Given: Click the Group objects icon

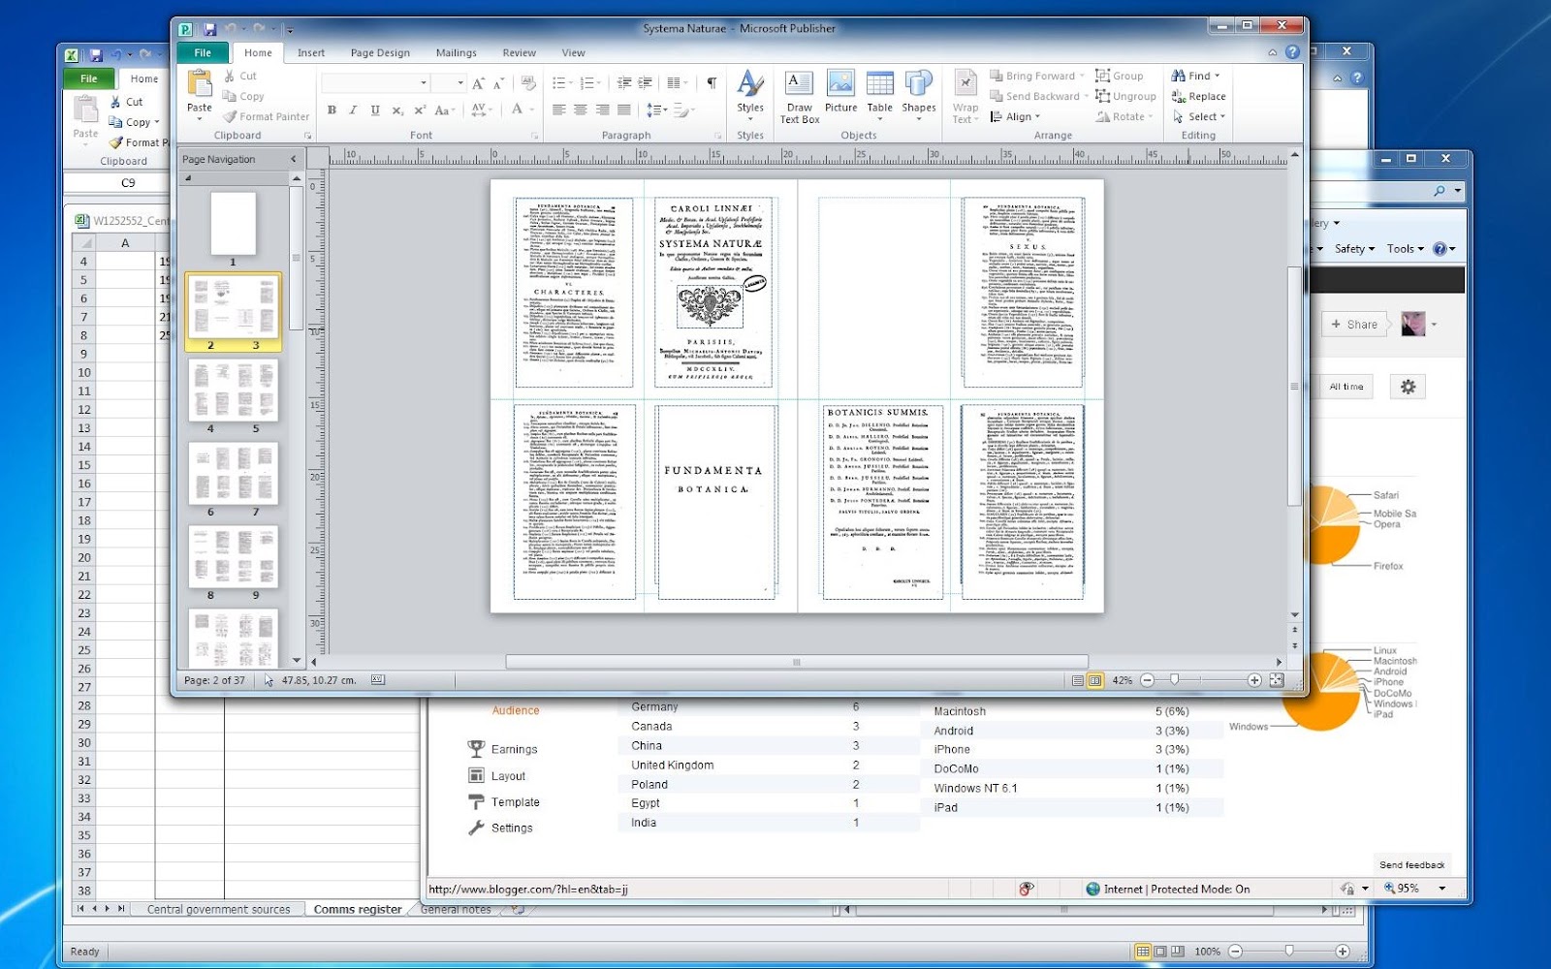Looking at the screenshot, I should click(x=1102, y=76).
